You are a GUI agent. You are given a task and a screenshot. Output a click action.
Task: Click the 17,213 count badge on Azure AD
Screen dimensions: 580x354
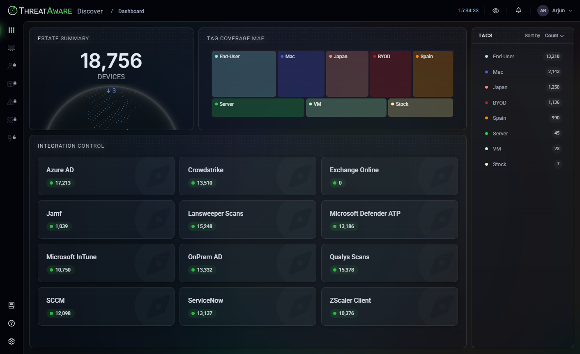coord(60,183)
